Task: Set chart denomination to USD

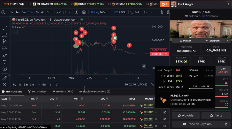Action: point(115,12)
